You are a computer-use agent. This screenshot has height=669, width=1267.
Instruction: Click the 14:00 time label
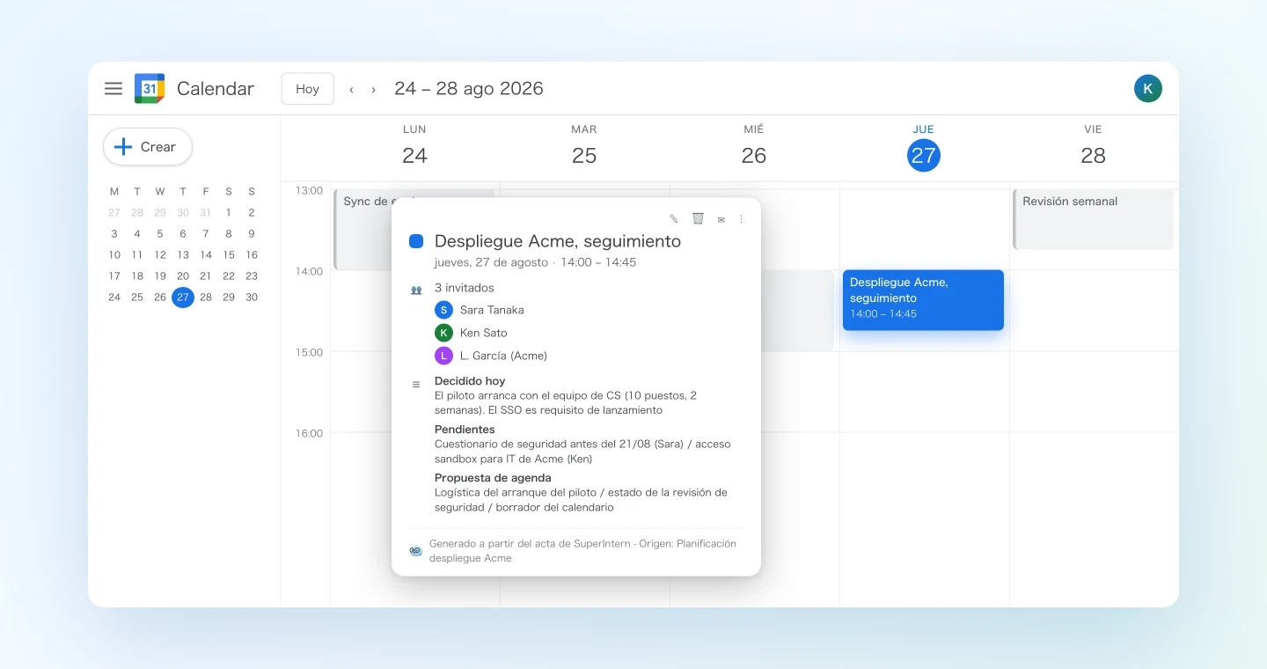(x=309, y=271)
